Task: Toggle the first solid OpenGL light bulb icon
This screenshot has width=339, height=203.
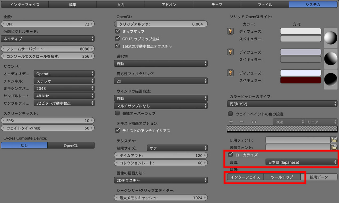Action: pyautogui.click(x=230, y=31)
